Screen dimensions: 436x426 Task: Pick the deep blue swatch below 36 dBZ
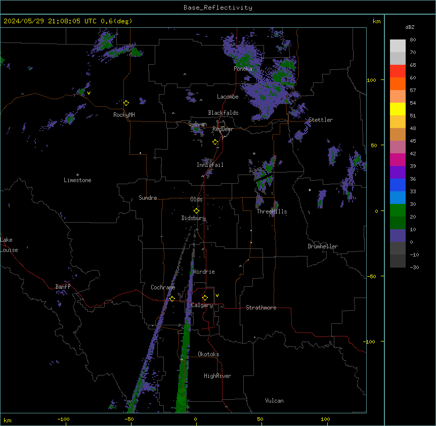tap(398, 185)
